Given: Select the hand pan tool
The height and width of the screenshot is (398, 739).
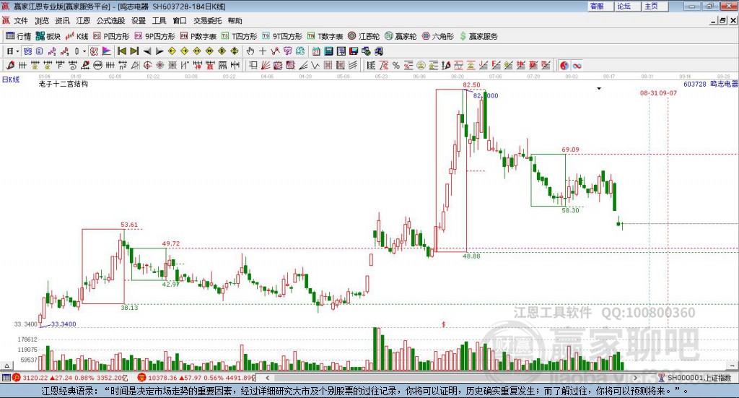Looking at the screenshot, I should (x=250, y=51).
